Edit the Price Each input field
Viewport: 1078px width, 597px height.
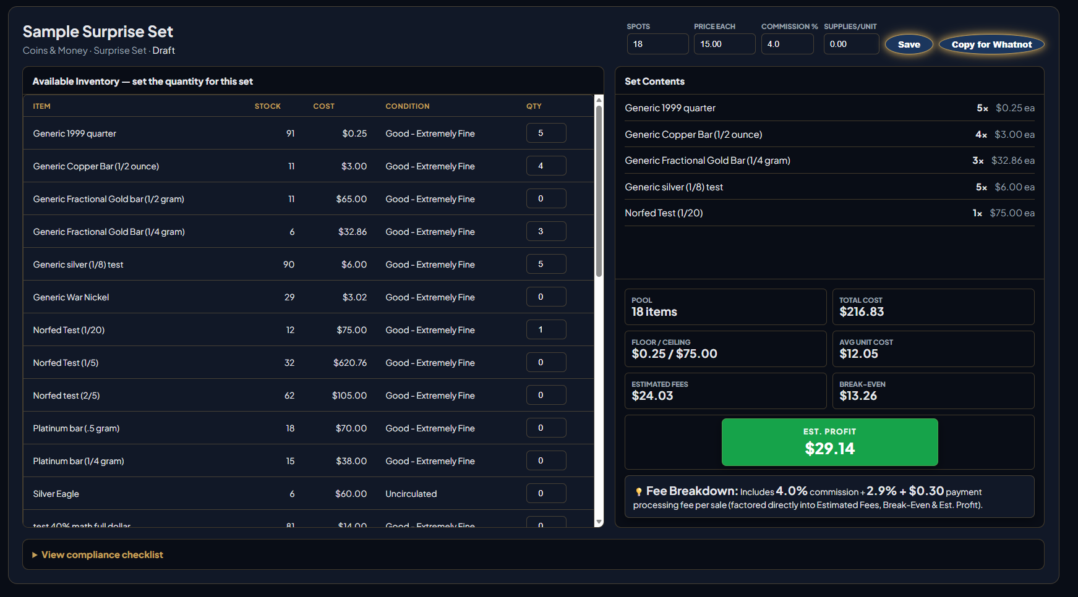[x=724, y=44]
